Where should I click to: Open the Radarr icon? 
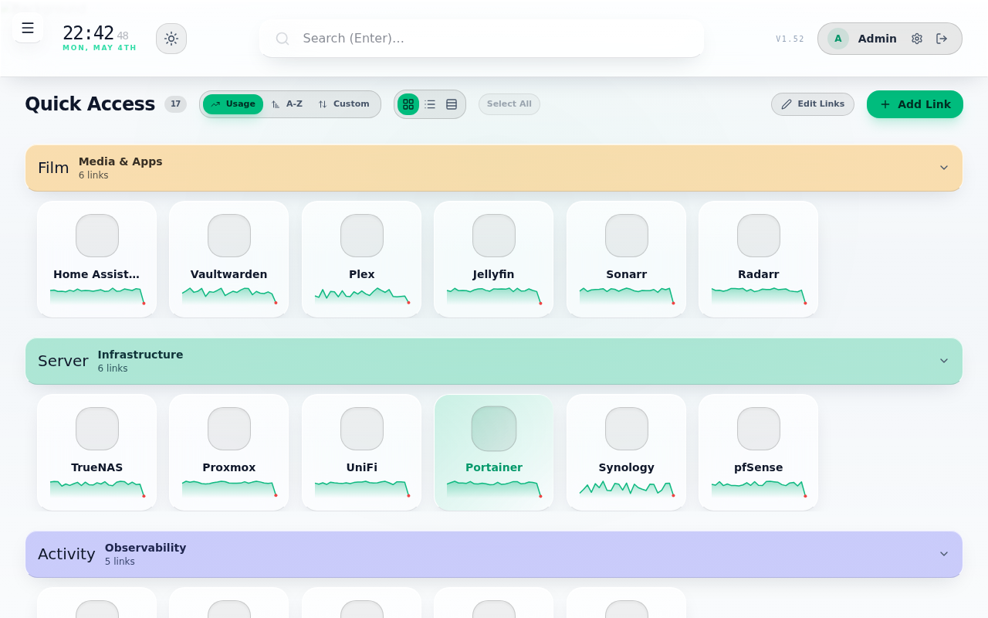759,236
